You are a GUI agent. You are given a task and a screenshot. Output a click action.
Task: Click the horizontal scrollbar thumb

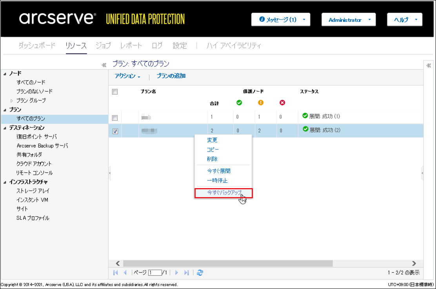pos(228,263)
